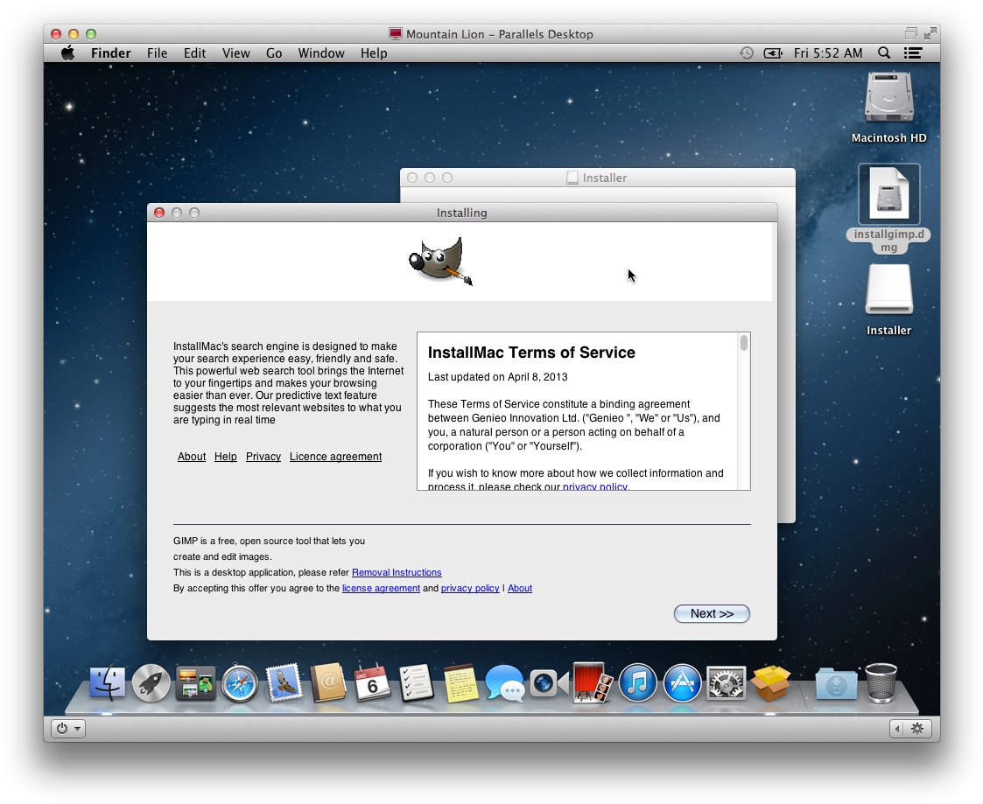
Task: Click the Terms of Service scrollbar thumb
Action: (x=743, y=343)
